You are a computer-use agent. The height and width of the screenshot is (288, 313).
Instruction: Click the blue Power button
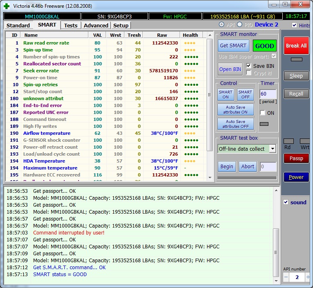pyautogui.click(x=296, y=177)
